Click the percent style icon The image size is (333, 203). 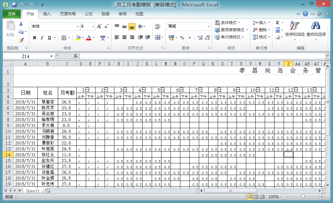[182, 38]
